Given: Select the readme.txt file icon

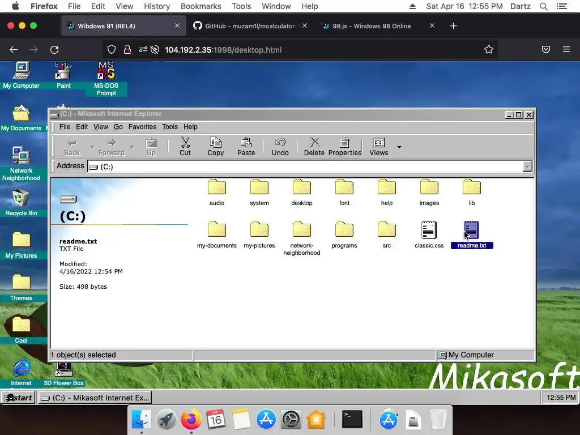Looking at the screenshot, I should tap(472, 230).
